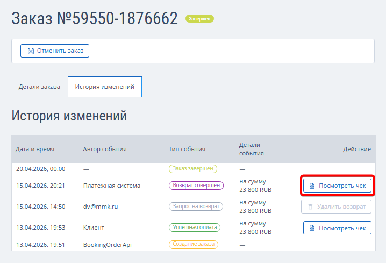The image size is (386, 263).
Task: View receipt for the 15.04.2026 20:21 refund
Action: (x=337, y=186)
